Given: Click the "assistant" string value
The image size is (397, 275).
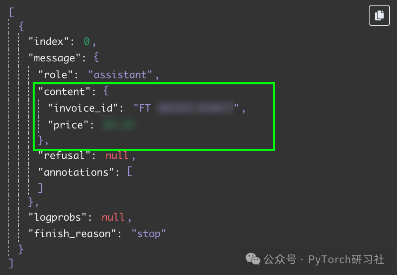Looking at the screenshot, I should click(x=120, y=75).
